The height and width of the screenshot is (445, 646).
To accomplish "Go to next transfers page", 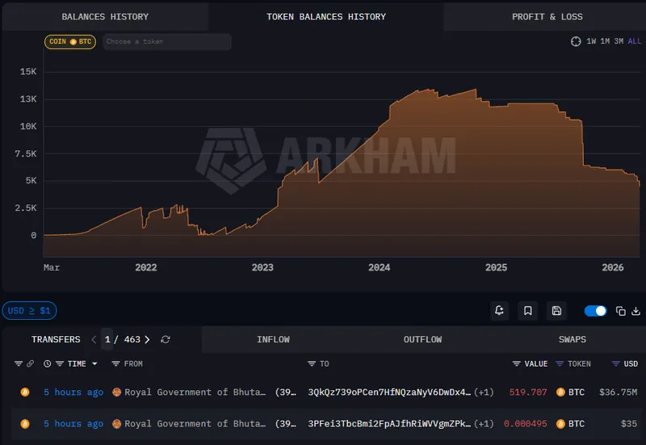I will [x=147, y=340].
